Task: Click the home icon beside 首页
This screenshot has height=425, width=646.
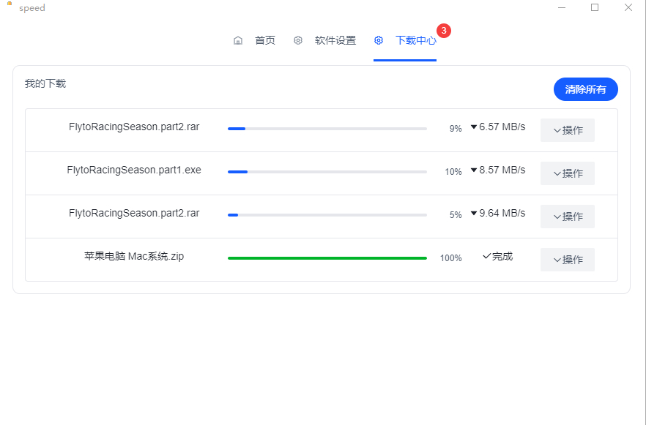Action: 238,40
